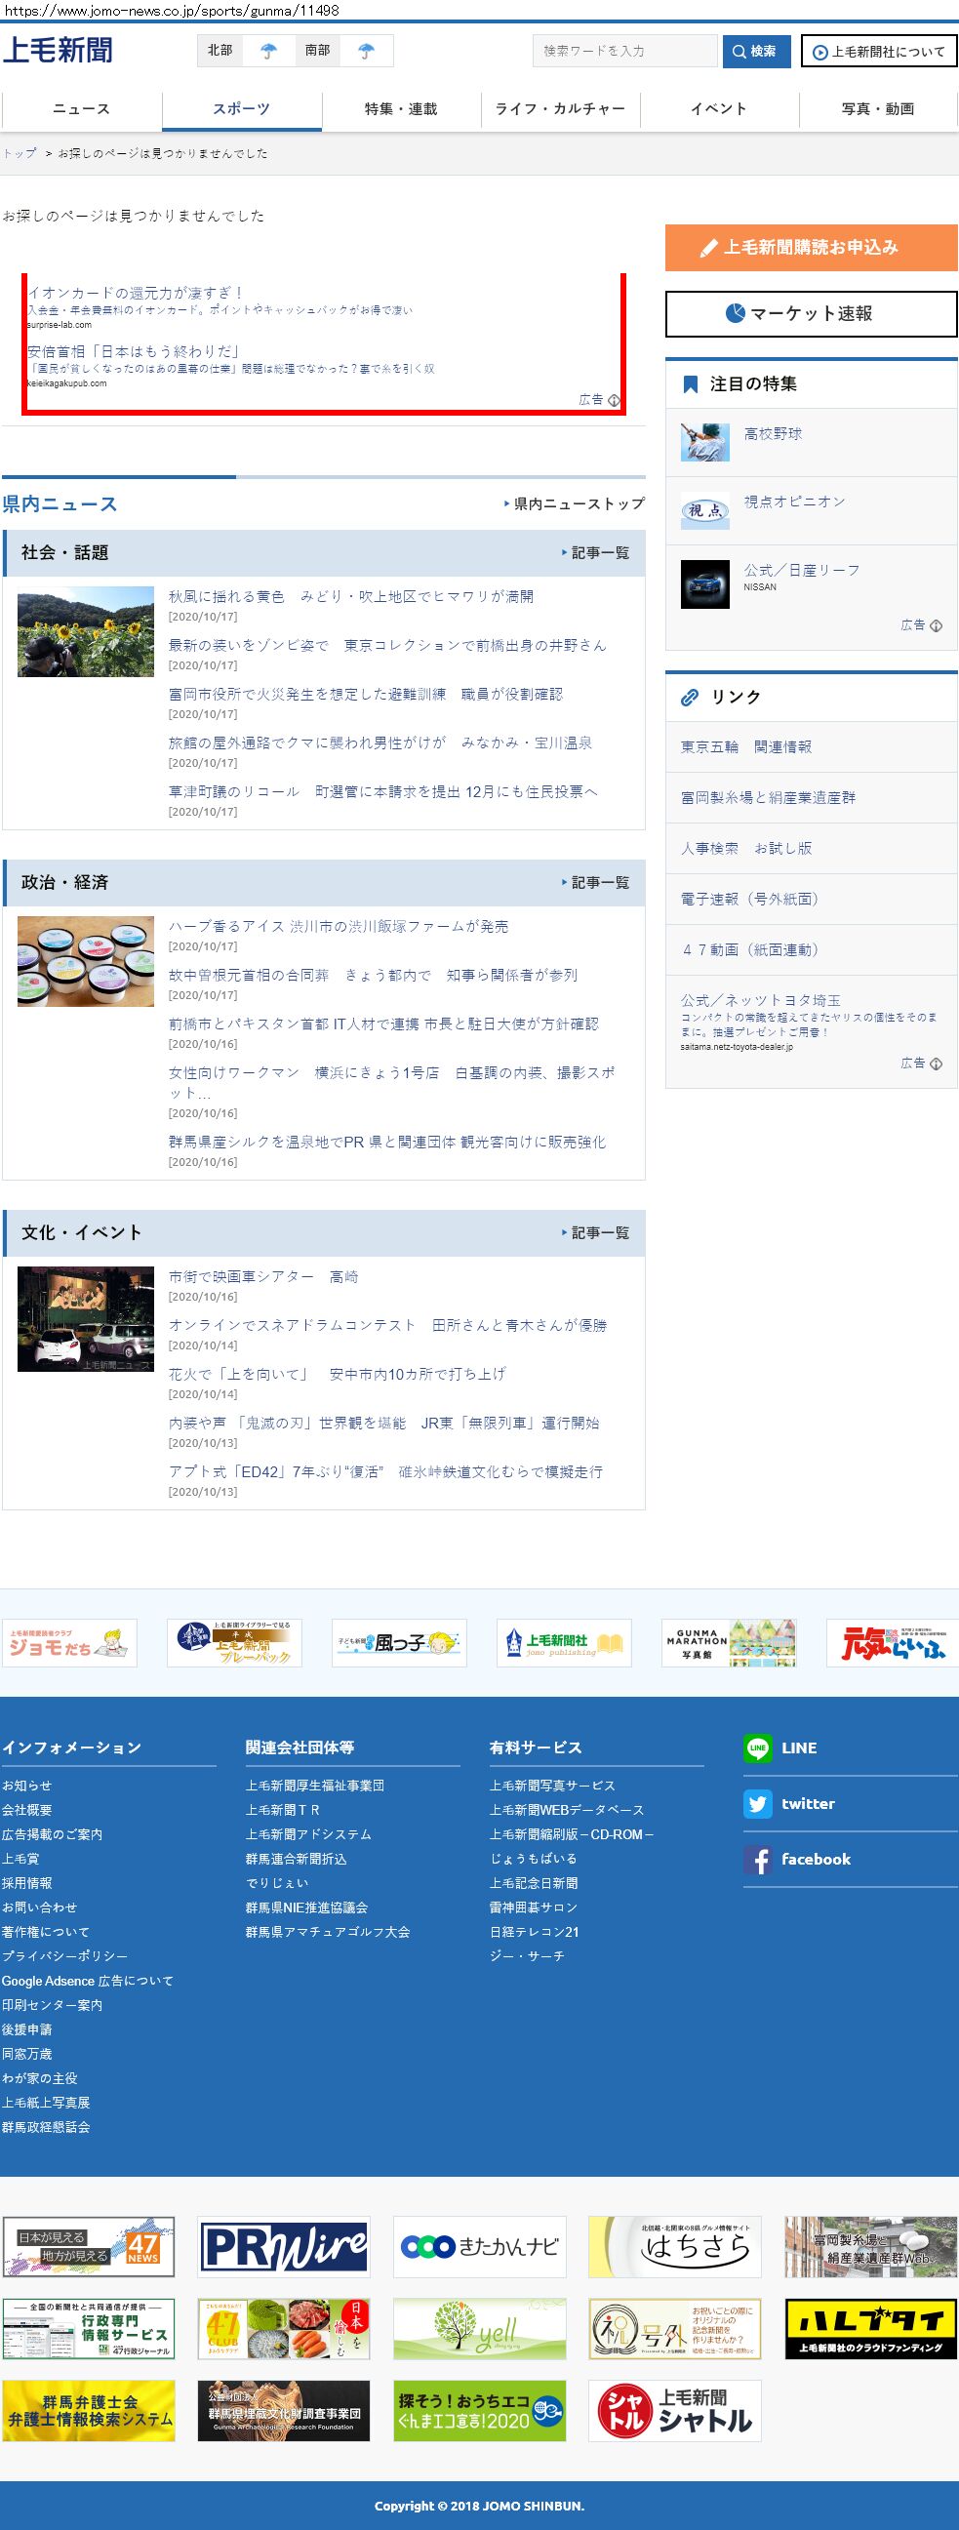
Task: Open the Twitter bird icon
Action: [x=757, y=1803]
